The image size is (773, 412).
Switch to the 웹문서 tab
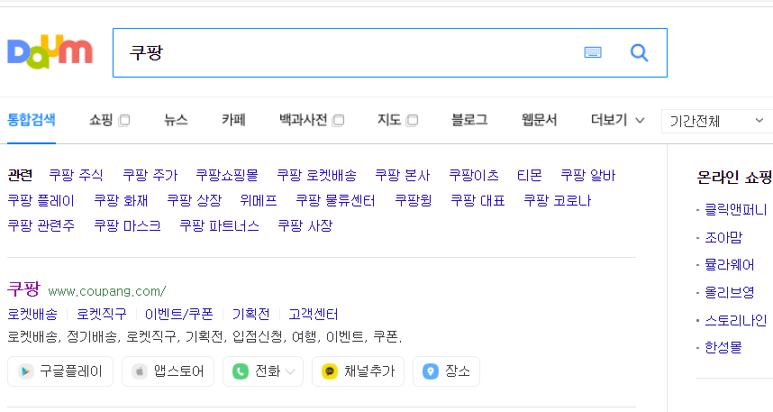tap(540, 120)
